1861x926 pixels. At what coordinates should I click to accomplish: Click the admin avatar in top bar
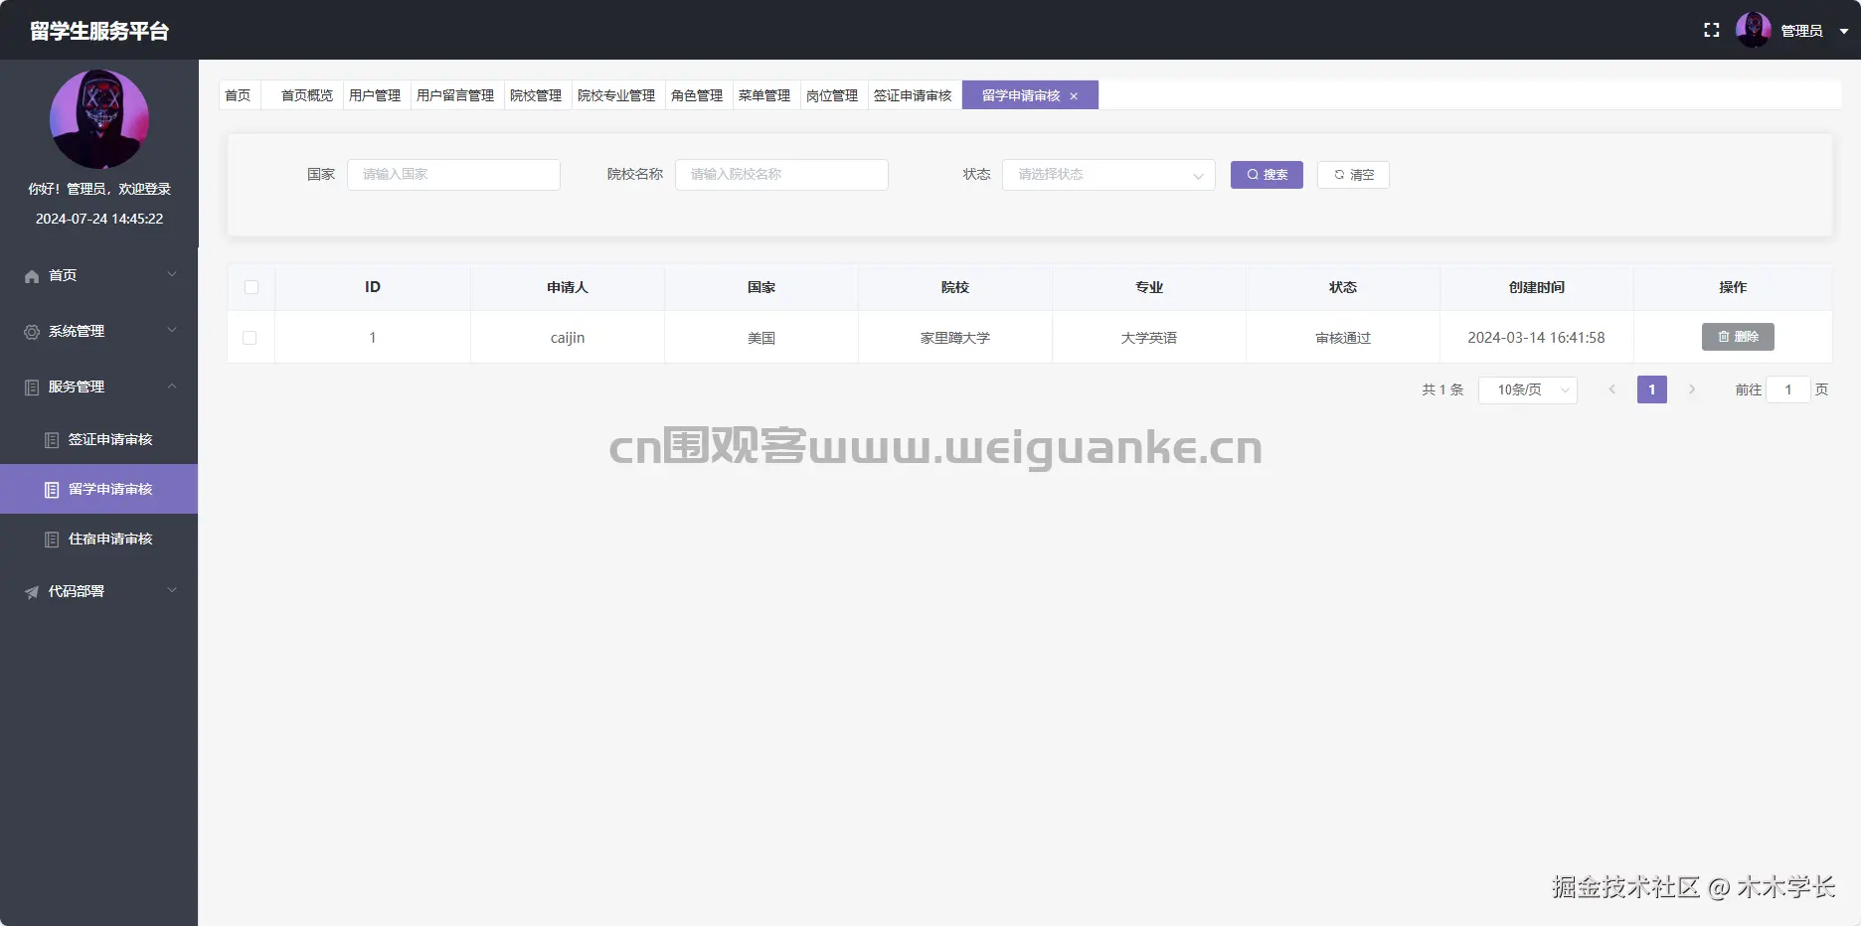(x=1754, y=30)
